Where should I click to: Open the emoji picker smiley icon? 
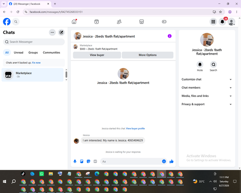164,161
